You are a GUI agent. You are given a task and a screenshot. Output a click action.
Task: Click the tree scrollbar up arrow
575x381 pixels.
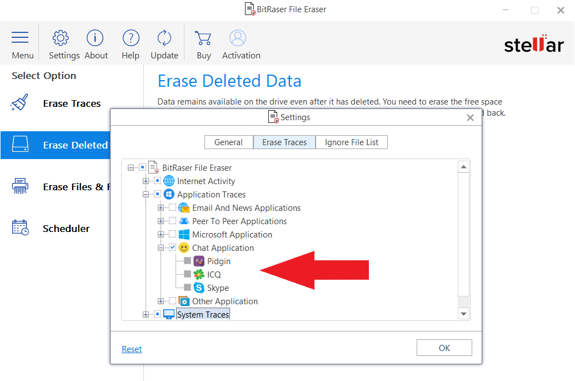(x=463, y=167)
